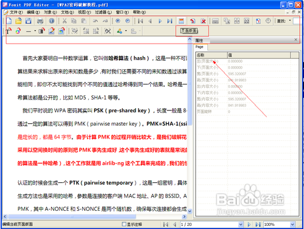Rotate page with the red curved arrow icon
Viewport: 304px width, 229px height.
coord(193,21)
